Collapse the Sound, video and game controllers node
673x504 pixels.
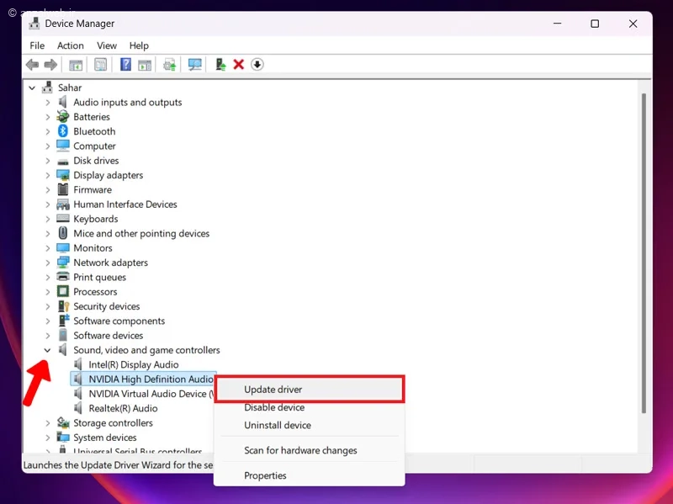[x=48, y=350]
